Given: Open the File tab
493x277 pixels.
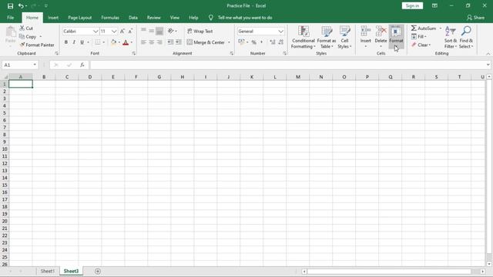Looking at the screenshot, I should (10, 18).
